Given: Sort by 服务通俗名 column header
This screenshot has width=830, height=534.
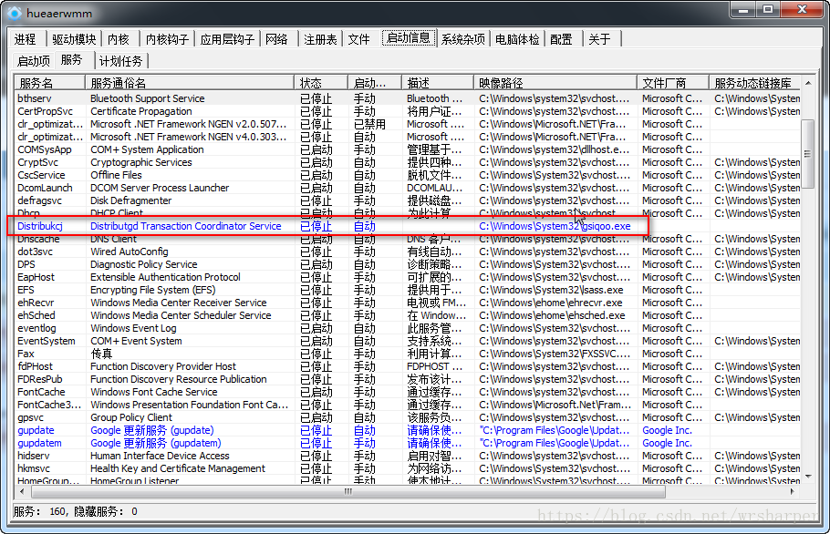Looking at the screenshot, I should [x=189, y=83].
